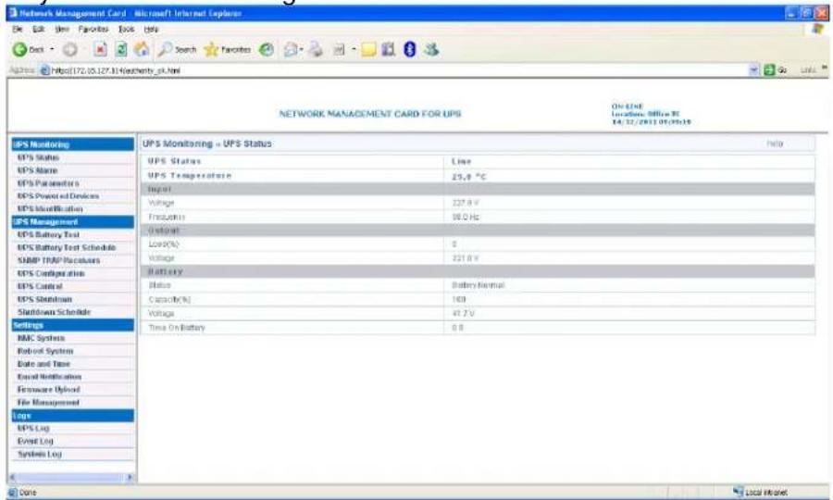Click the Logs section header
The image size is (833, 500).
coord(73,415)
